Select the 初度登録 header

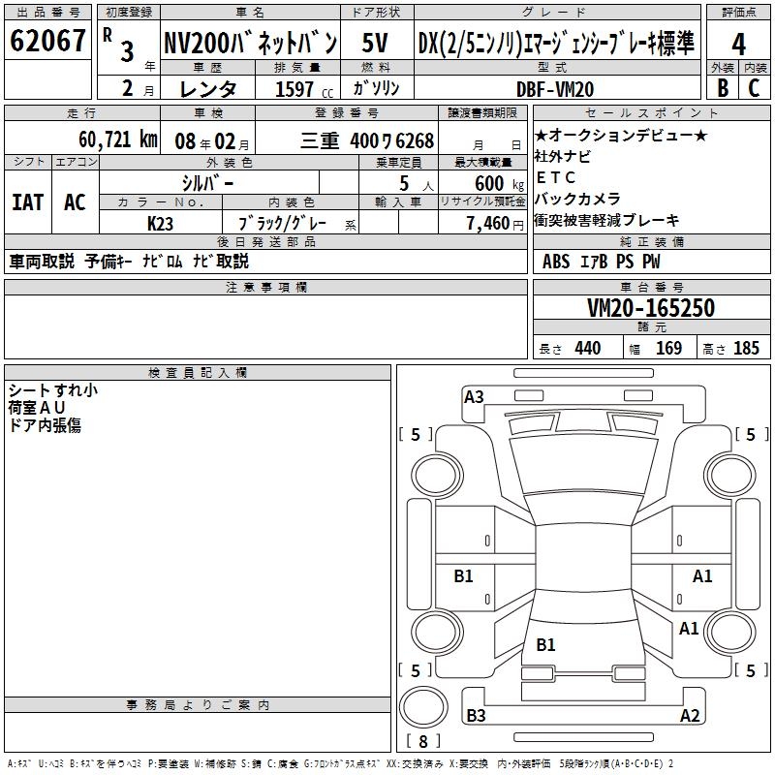tap(129, 13)
